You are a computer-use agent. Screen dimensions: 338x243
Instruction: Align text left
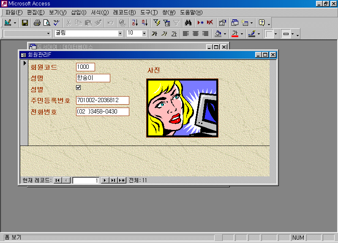[186, 34]
